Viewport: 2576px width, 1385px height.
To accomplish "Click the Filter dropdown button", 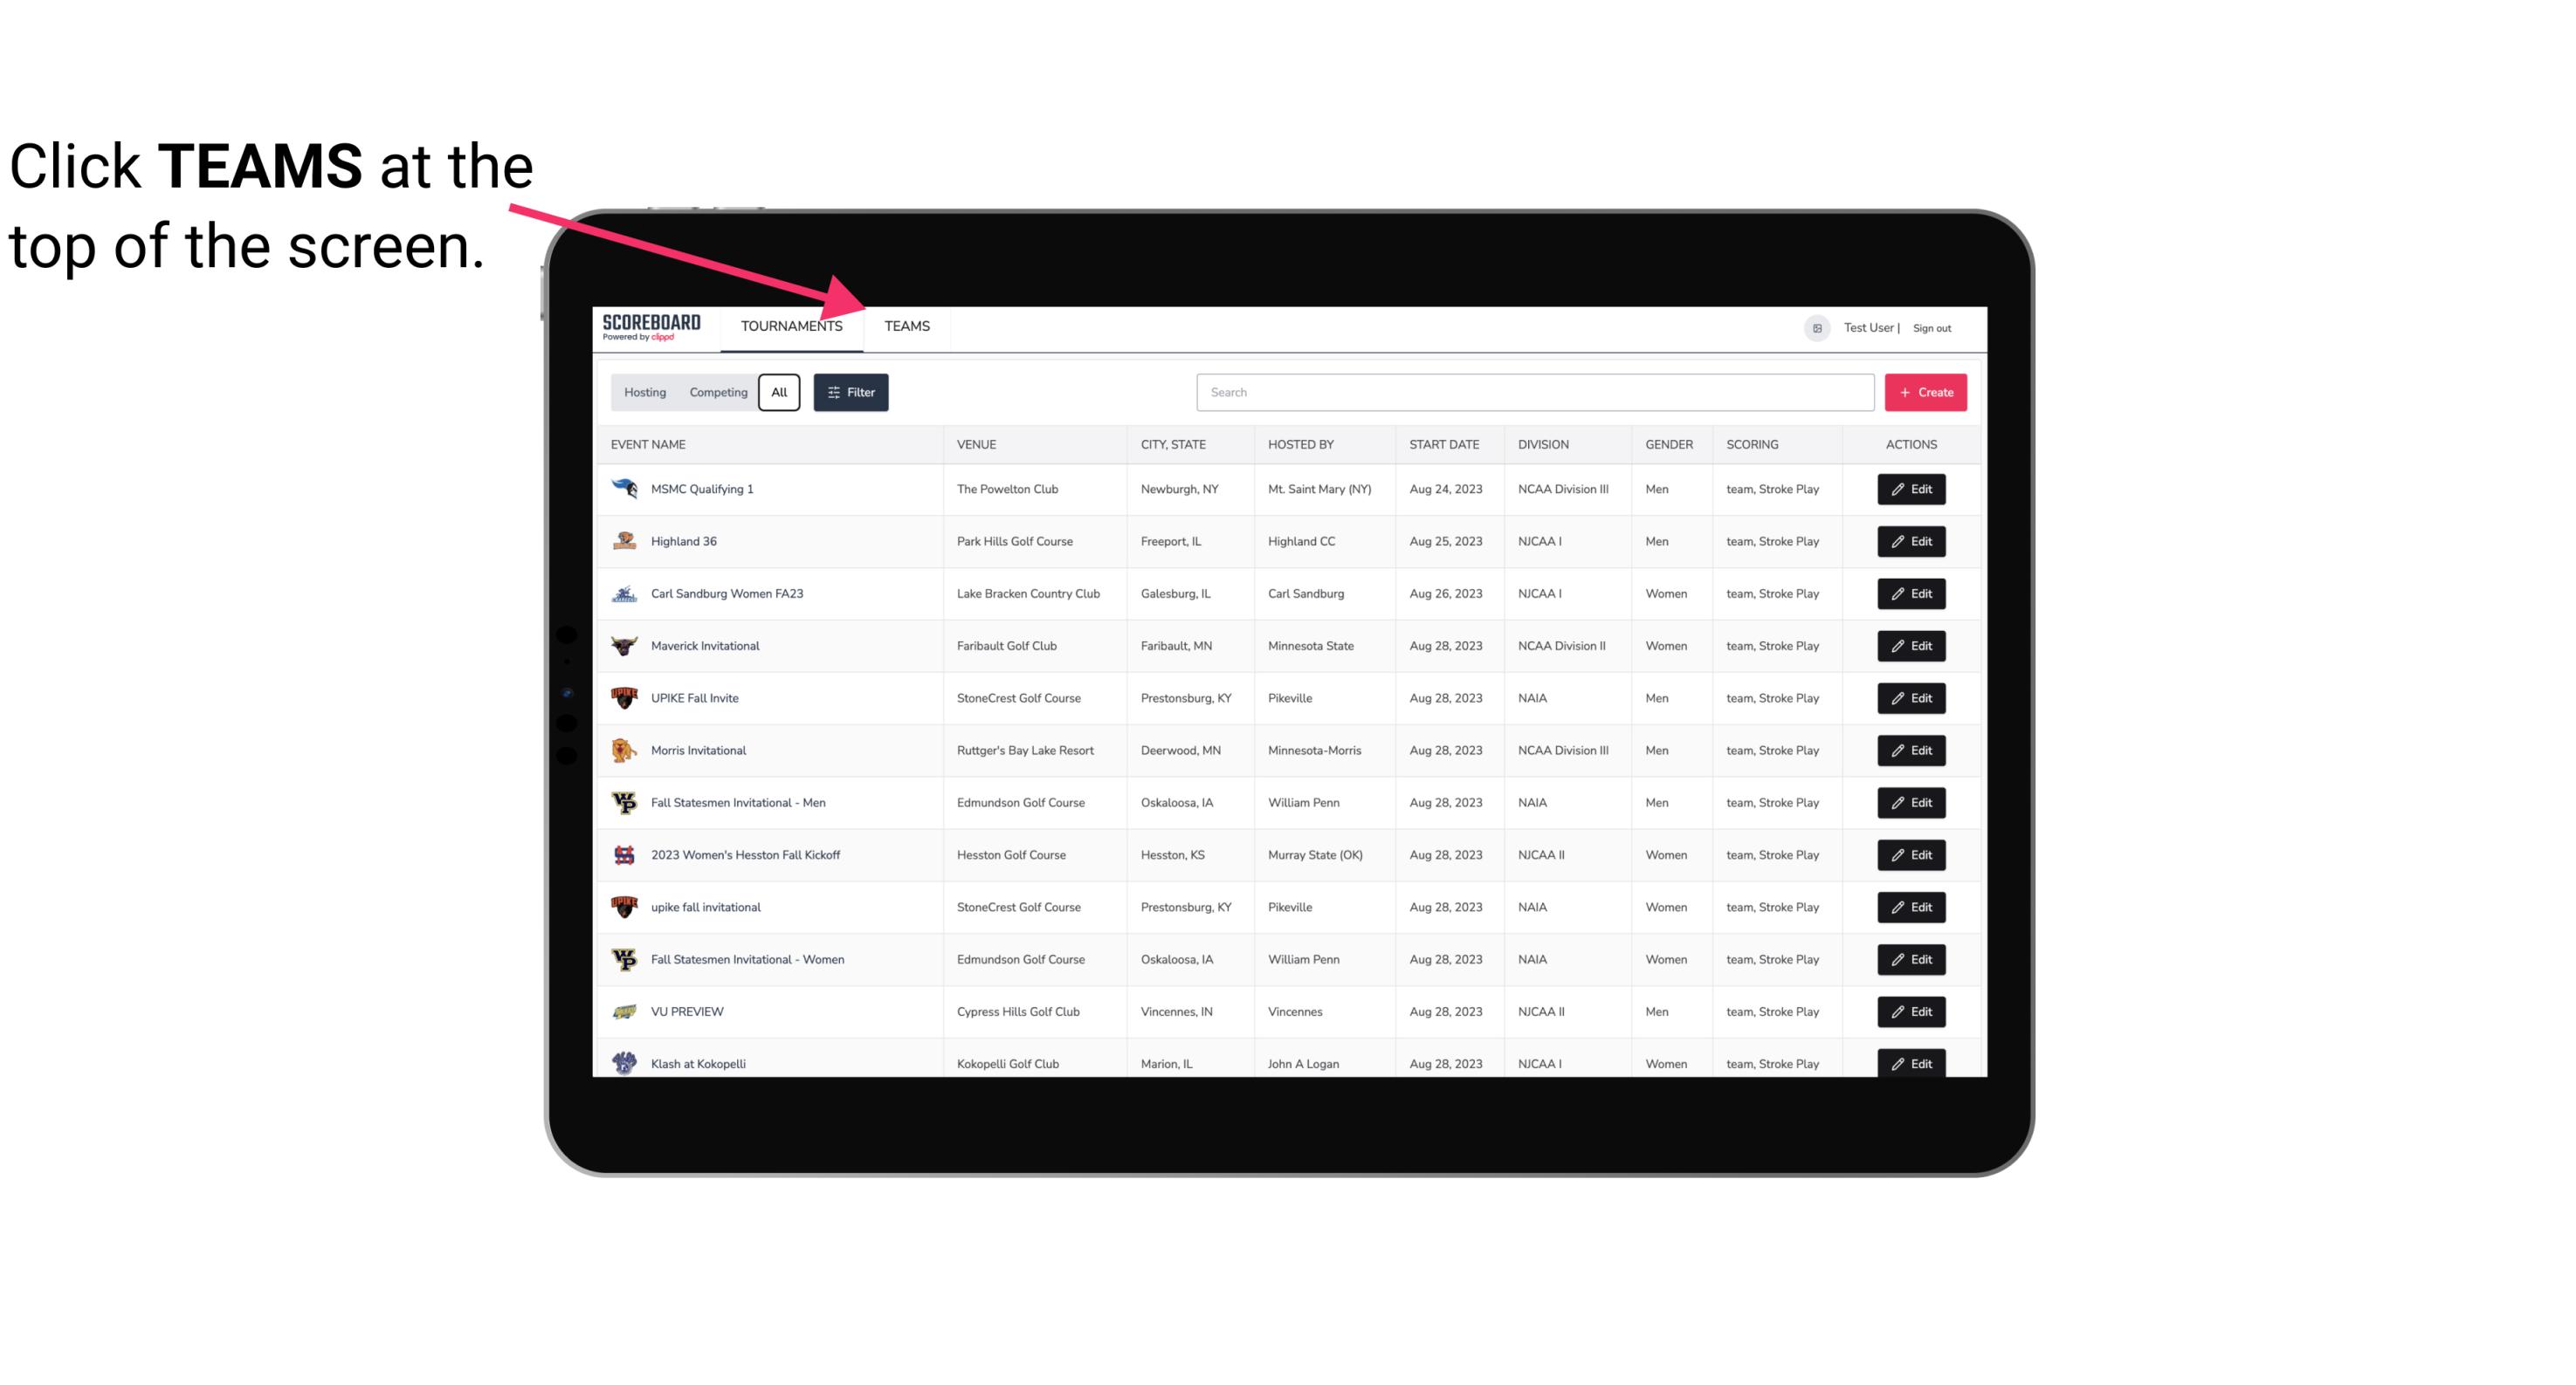I will point(851,391).
